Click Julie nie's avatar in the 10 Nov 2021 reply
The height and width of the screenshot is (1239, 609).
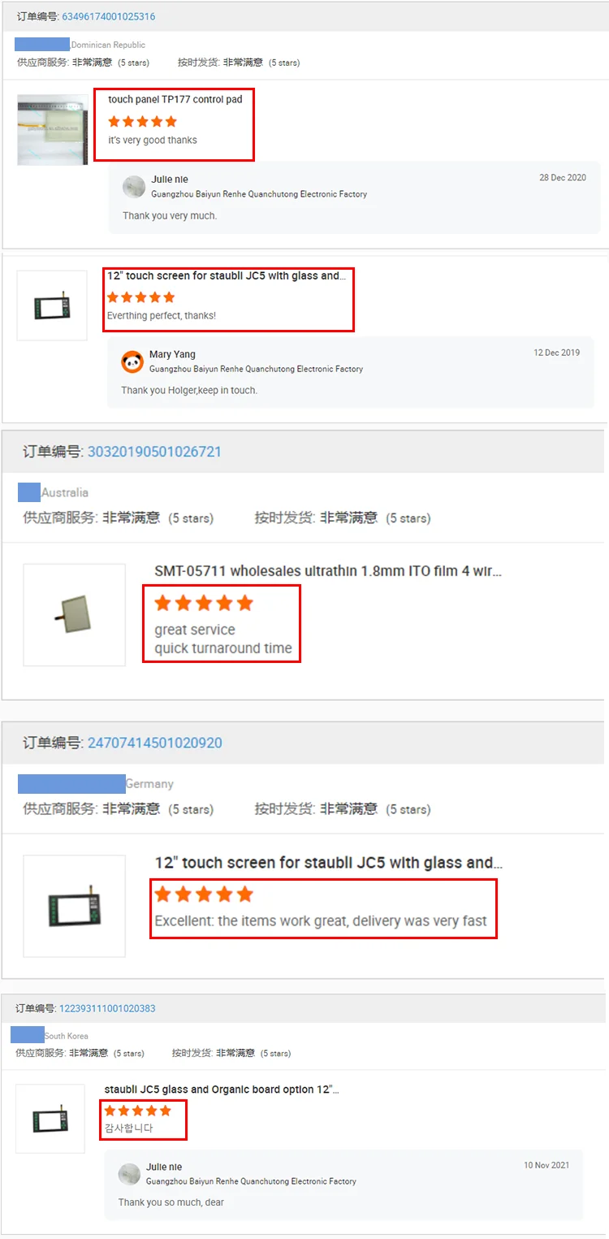(130, 1174)
